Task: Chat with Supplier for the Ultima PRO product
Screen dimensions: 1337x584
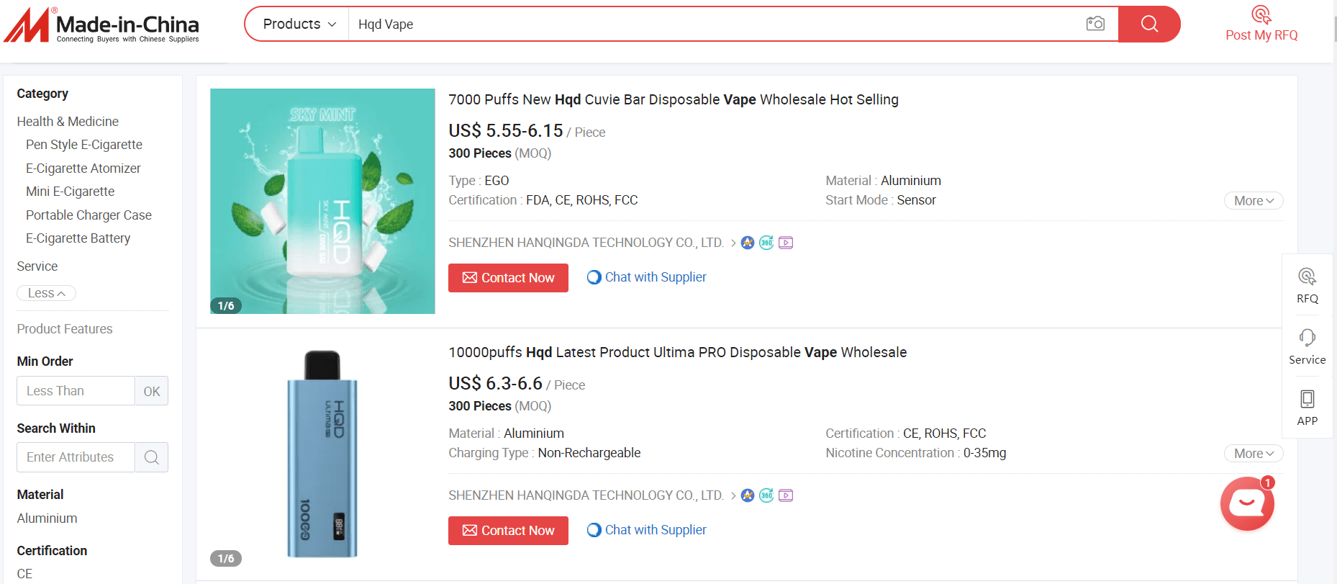Action: point(646,530)
